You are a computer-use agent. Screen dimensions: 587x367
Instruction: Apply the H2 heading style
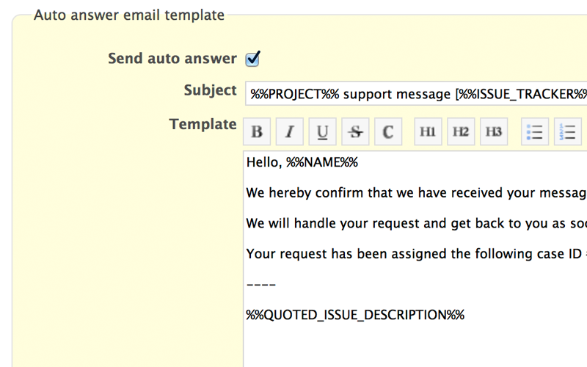(x=461, y=132)
